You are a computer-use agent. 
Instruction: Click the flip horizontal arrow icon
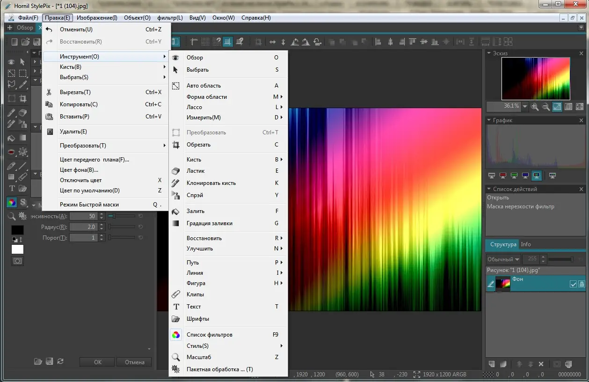(x=273, y=42)
